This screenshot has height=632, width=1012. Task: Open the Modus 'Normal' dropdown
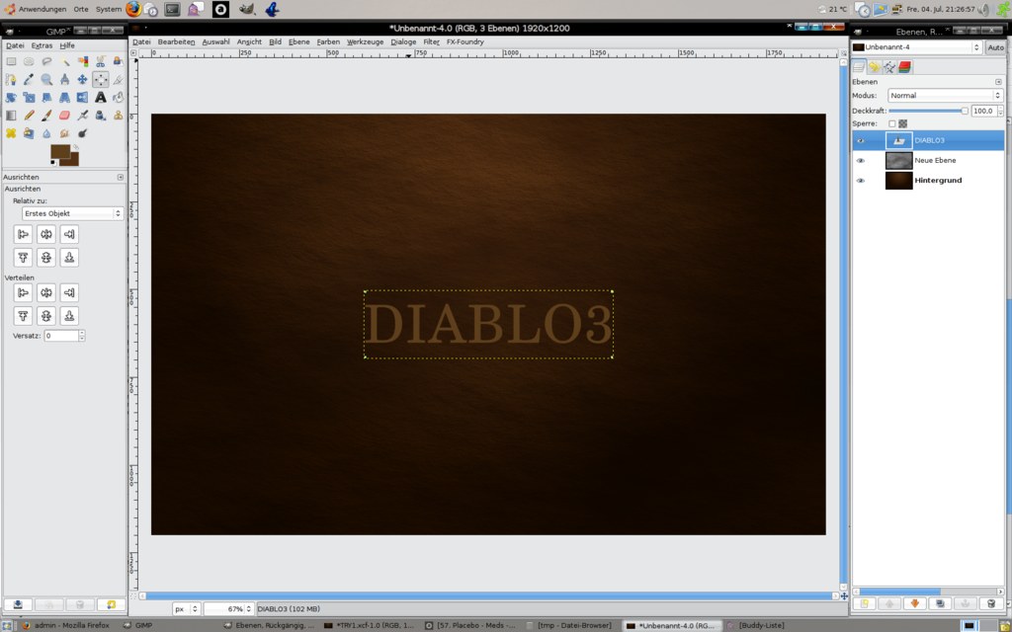tap(946, 96)
